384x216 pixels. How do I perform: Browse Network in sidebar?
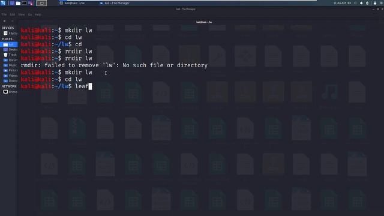coord(10,92)
